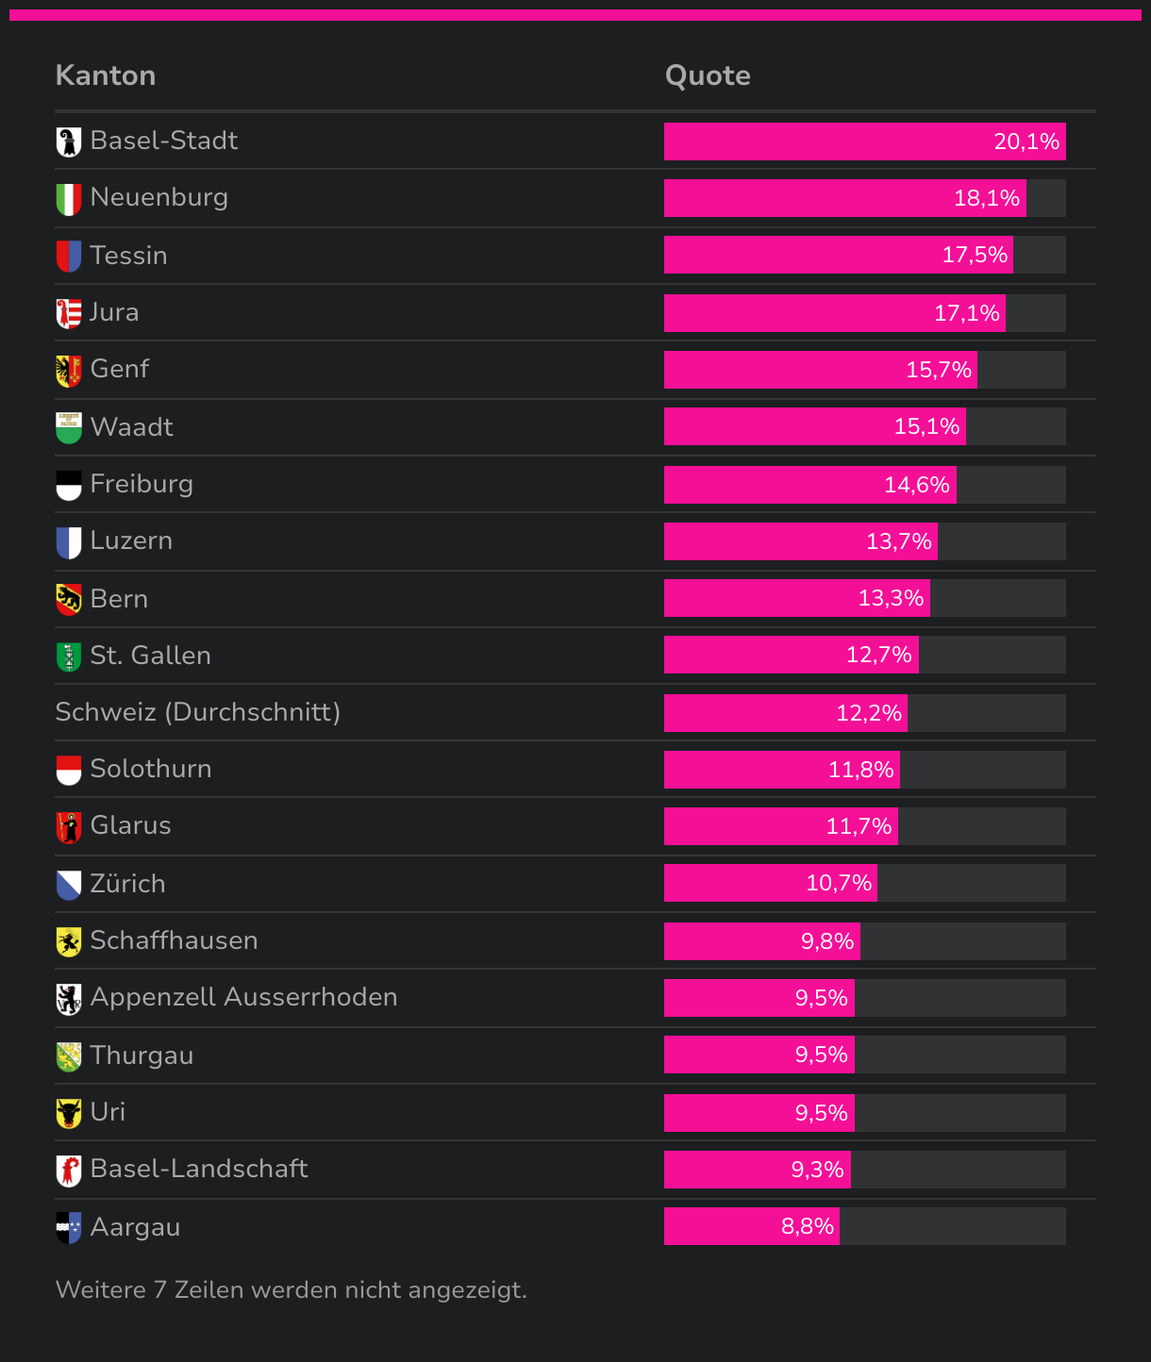Image resolution: width=1151 pixels, height=1362 pixels.
Task: Select the 12,2% Schweiz average bar
Action: coord(786,713)
